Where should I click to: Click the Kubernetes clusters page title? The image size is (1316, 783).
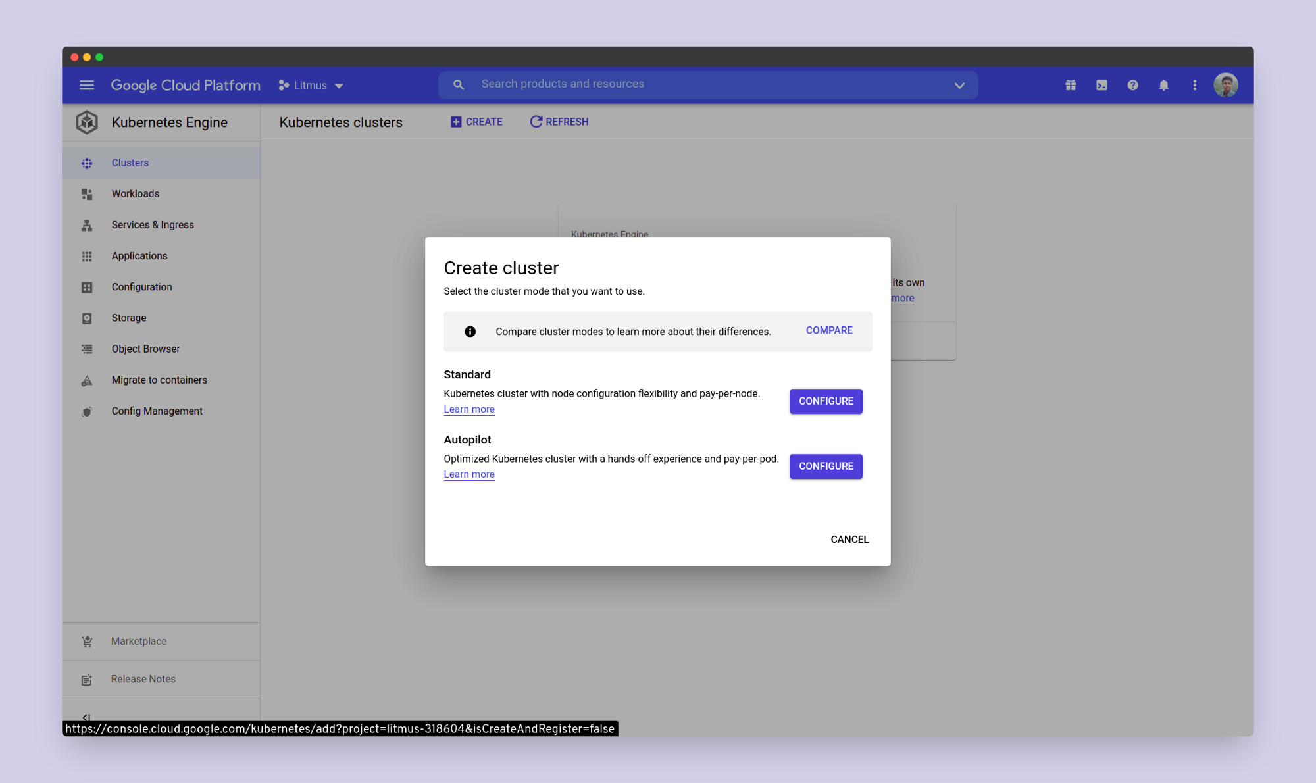click(341, 122)
